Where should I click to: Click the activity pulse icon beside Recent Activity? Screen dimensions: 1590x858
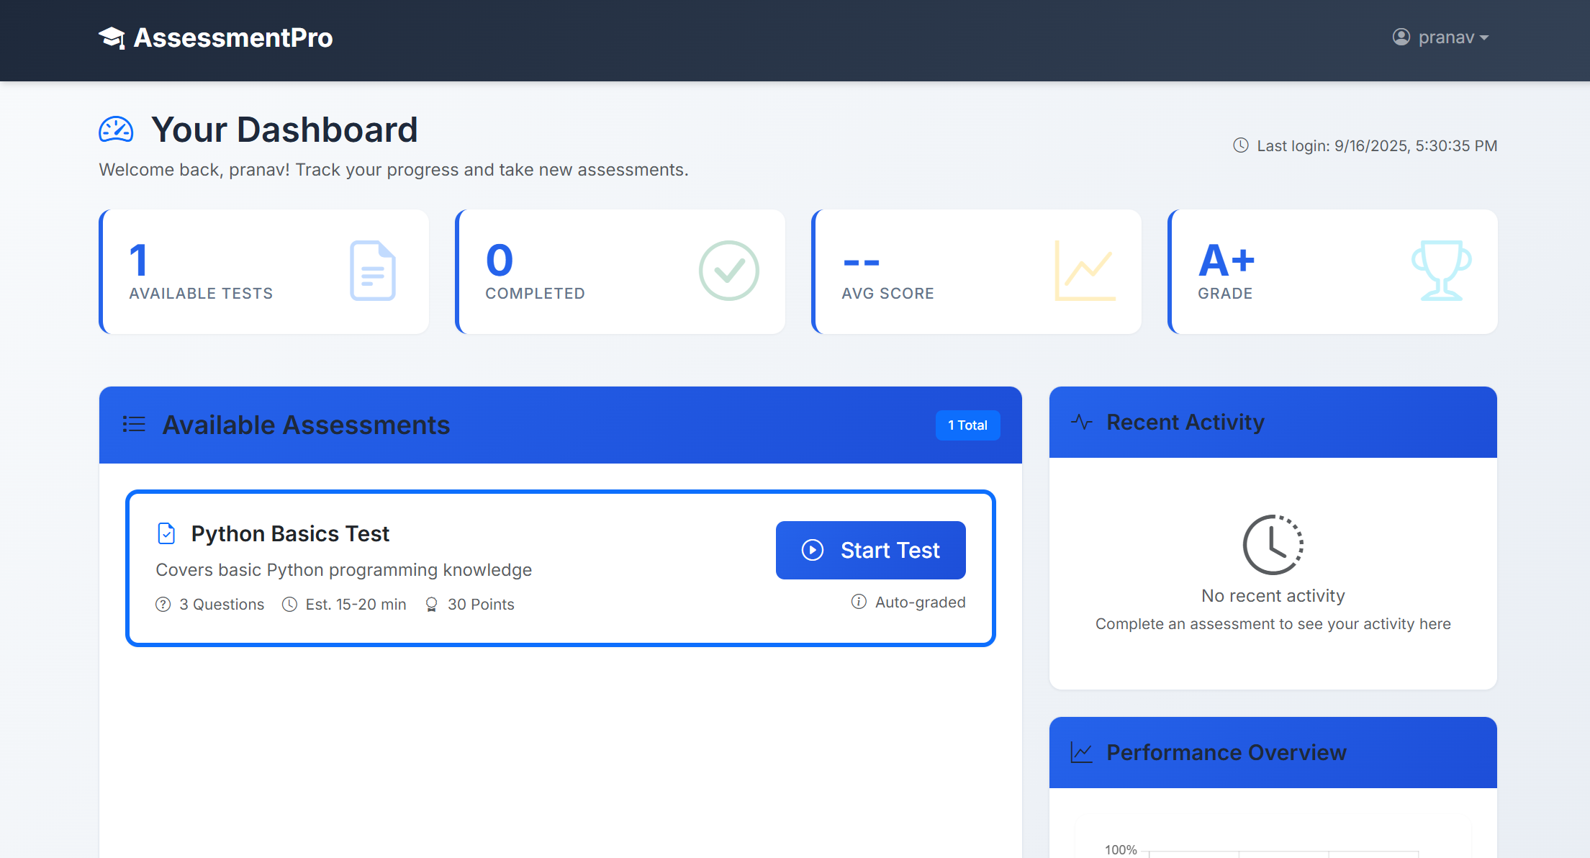point(1082,422)
